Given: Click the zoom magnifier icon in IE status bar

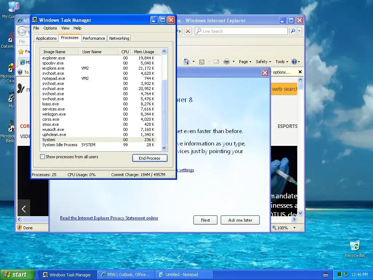Looking at the screenshot, I should (x=274, y=227).
